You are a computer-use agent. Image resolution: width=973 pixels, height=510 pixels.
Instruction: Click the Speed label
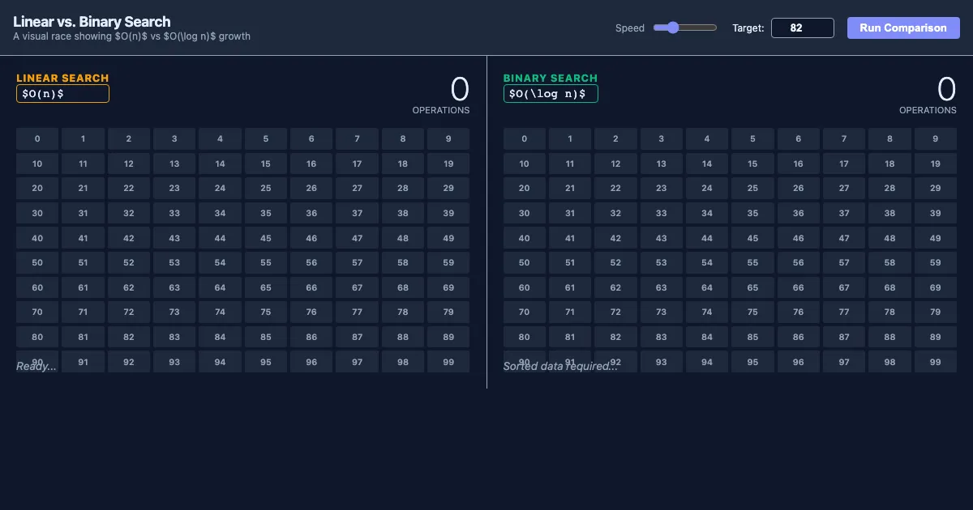coord(630,28)
